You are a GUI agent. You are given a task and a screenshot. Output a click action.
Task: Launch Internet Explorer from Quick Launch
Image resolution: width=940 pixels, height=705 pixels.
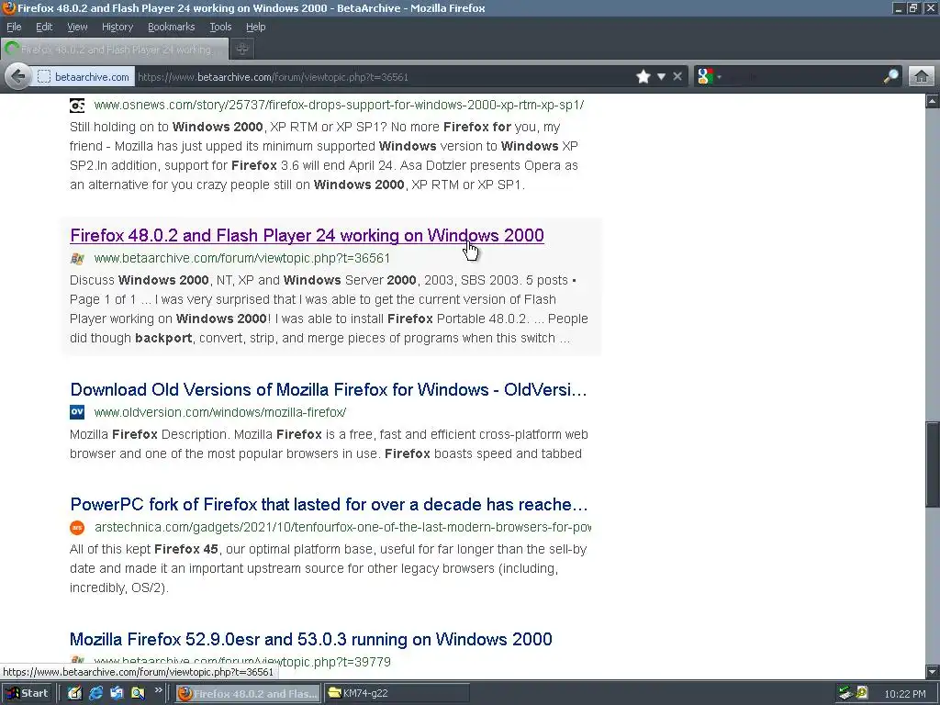[x=95, y=693]
